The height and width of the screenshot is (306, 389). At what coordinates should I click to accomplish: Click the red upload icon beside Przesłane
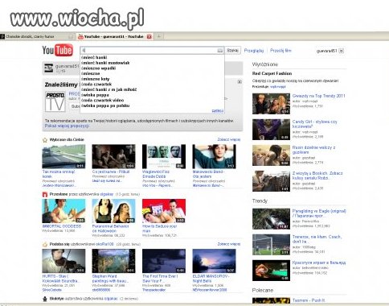click(x=45, y=194)
